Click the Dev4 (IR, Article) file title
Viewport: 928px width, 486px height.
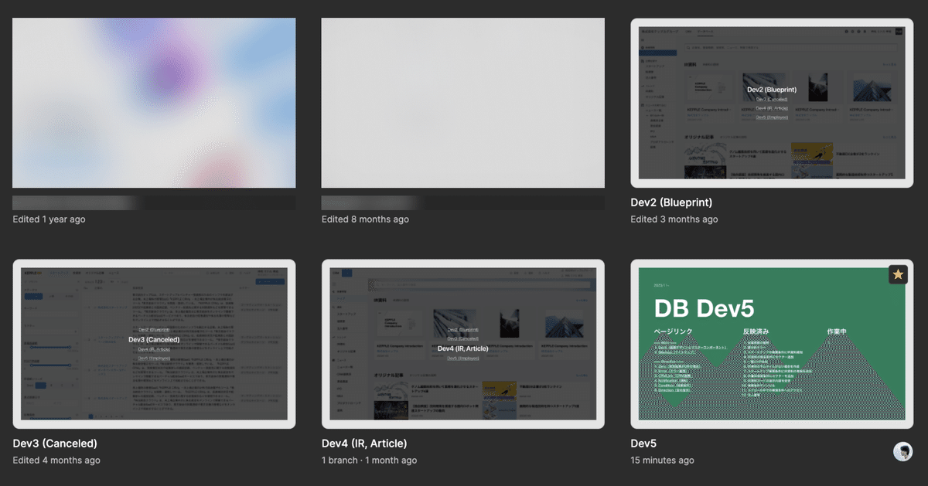click(x=364, y=444)
